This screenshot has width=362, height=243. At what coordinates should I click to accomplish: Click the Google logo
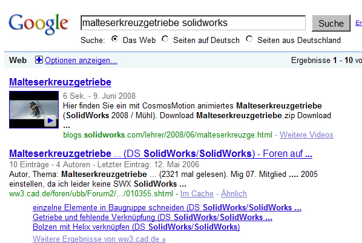tap(39, 24)
